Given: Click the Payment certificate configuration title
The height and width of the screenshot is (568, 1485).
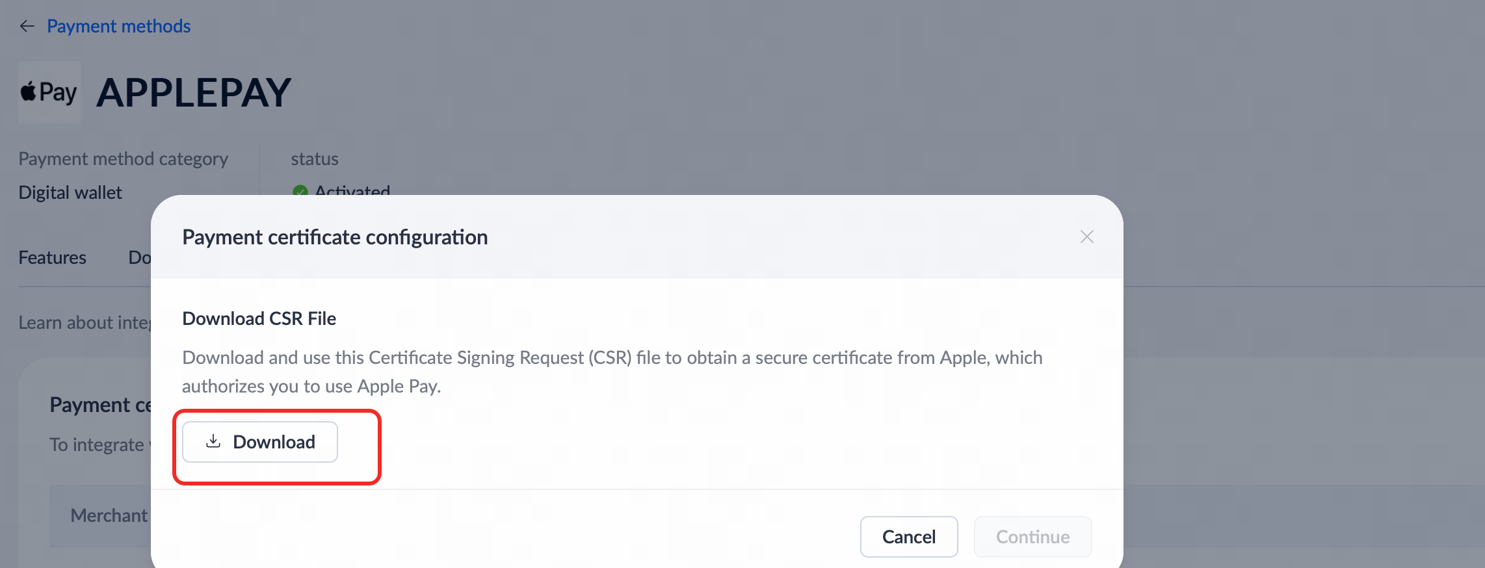Looking at the screenshot, I should pos(335,237).
